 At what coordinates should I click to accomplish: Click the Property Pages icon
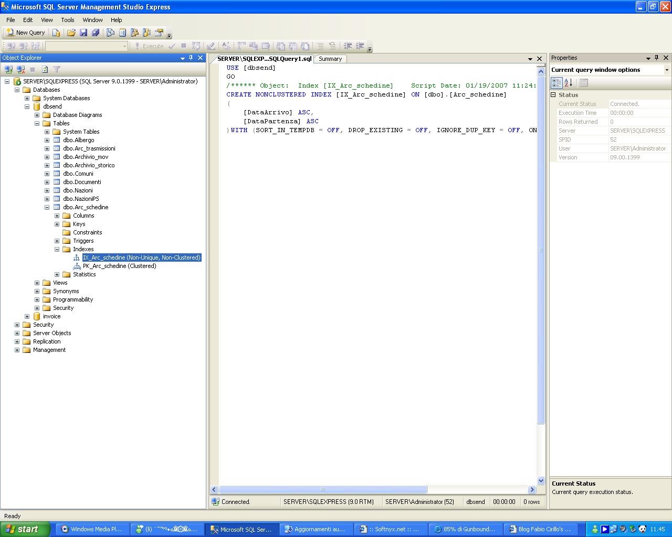tap(583, 83)
